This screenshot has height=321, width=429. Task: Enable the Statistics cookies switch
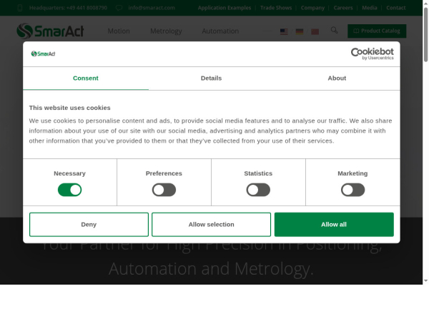258,190
